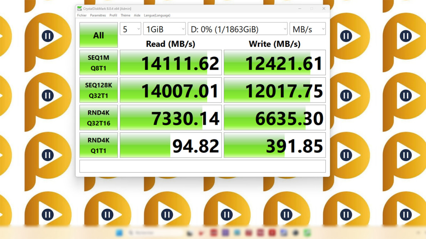Click the RND4K Q32T16 write result 6635.30

point(275,117)
